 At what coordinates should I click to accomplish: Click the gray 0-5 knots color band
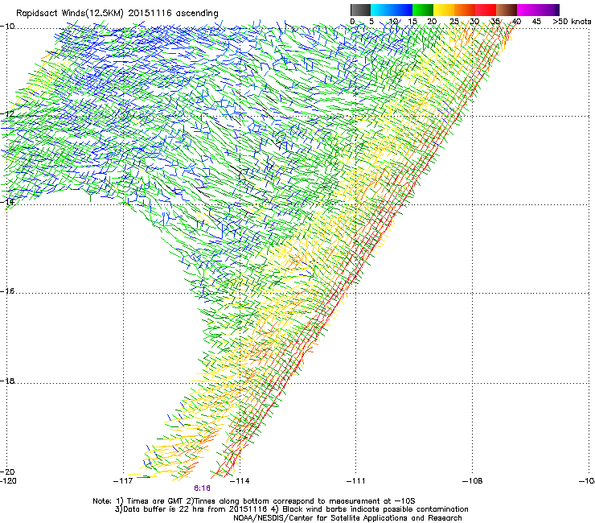[x=360, y=10]
